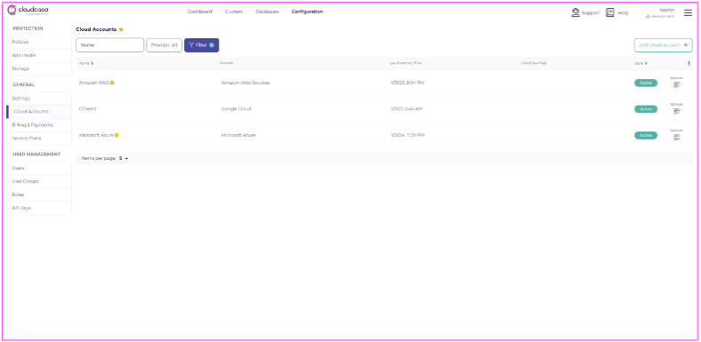The image size is (701, 342).
Task: Open Actions icon for Microsoft Azure row
Action: [x=676, y=137]
